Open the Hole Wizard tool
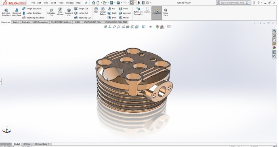The height and width of the screenshot is (147, 279). pyautogui.click(x=60, y=11)
